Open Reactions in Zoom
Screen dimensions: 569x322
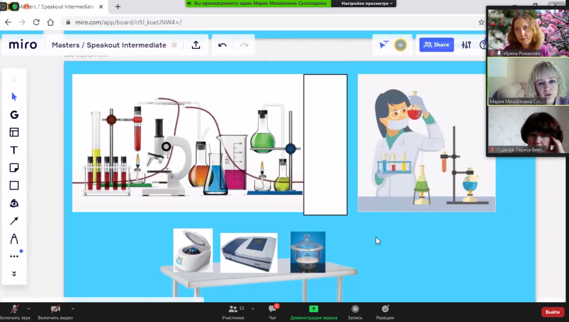click(385, 312)
